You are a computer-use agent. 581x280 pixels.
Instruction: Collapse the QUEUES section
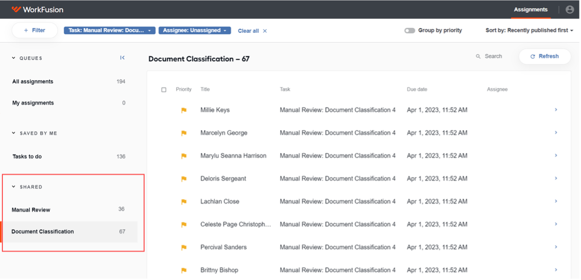14,58
